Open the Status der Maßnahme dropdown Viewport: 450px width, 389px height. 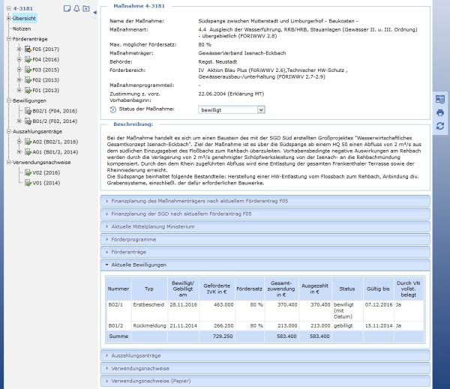232,110
